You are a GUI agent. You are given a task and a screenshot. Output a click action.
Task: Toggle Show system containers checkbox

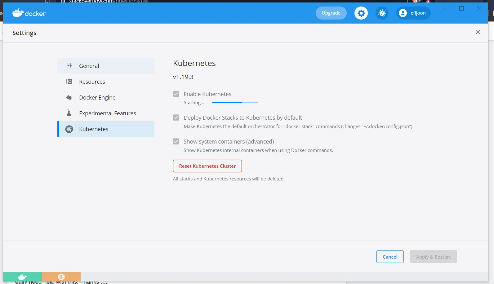[x=176, y=141]
